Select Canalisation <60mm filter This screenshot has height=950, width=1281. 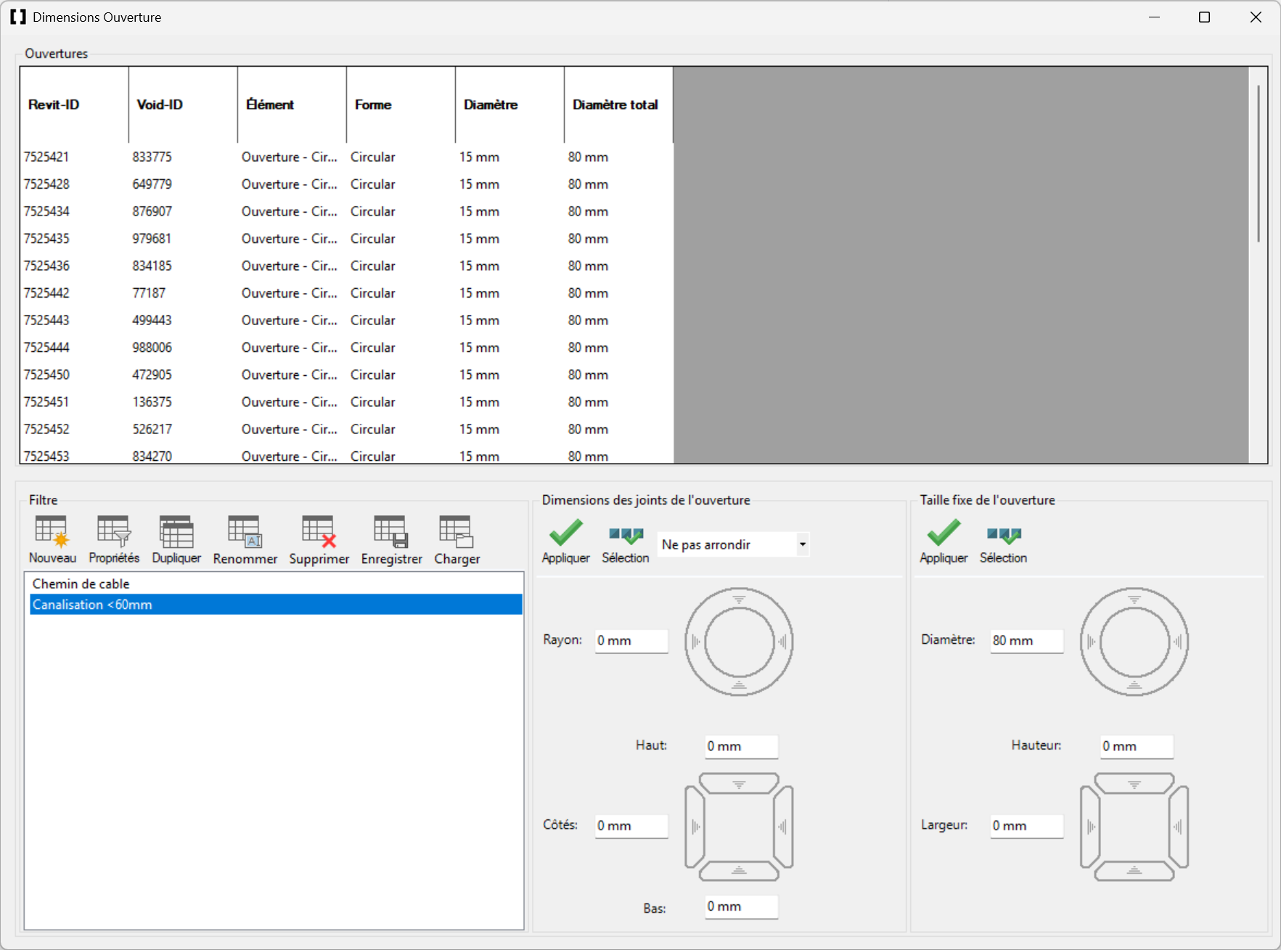[276, 605]
